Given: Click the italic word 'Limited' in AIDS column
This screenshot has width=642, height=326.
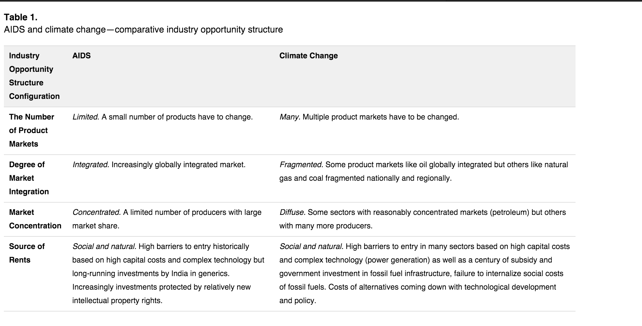Looking at the screenshot, I should click(x=85, y=117).
